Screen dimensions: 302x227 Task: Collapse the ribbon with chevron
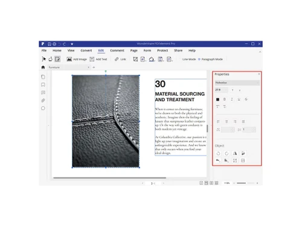pos(260,52)
